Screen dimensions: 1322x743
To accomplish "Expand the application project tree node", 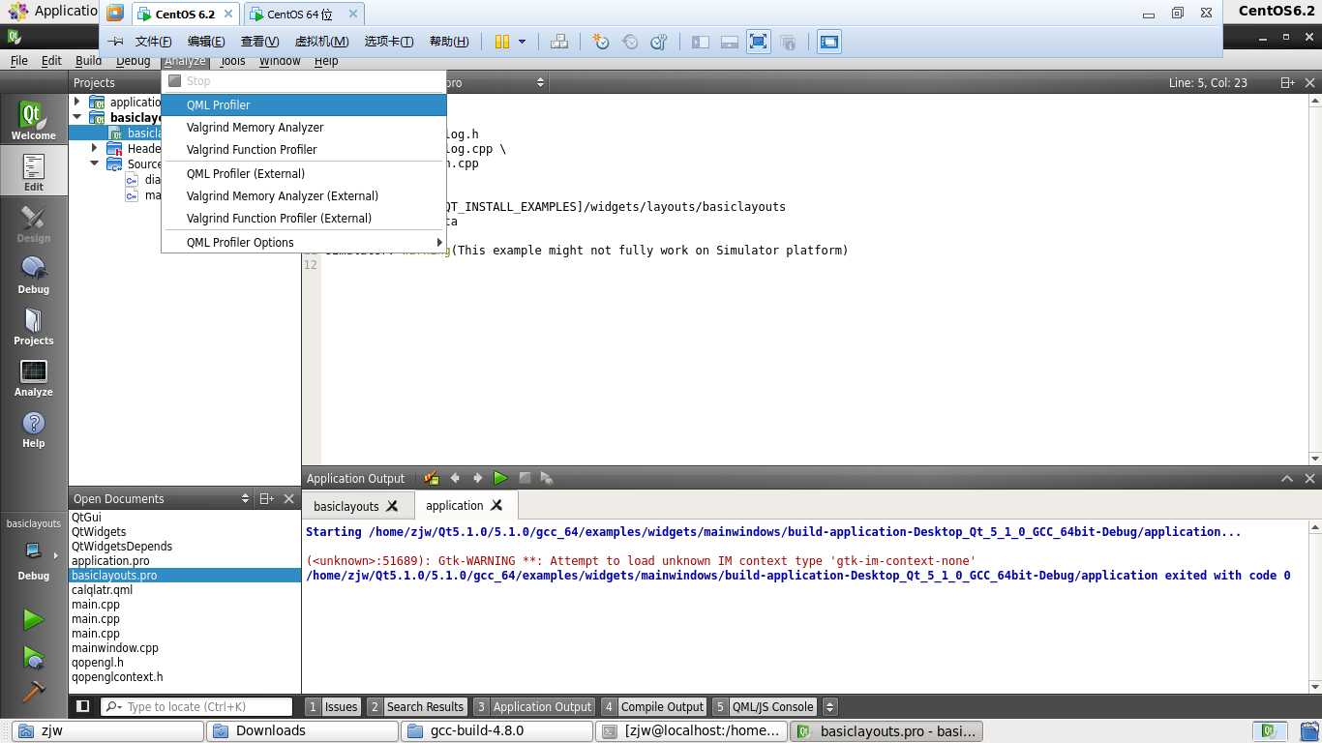I will (77, 102).
